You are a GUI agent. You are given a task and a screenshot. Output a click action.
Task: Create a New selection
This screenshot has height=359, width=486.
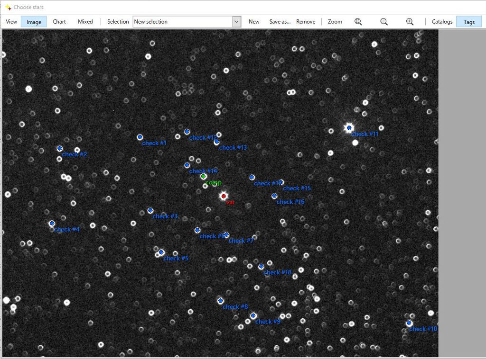point(254,22)
